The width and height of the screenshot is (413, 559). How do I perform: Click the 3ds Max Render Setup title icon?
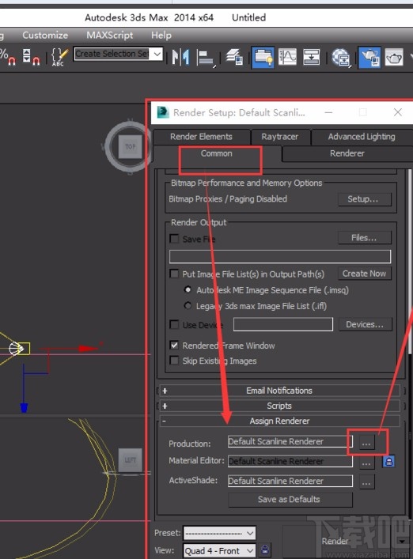click(163, 112)
